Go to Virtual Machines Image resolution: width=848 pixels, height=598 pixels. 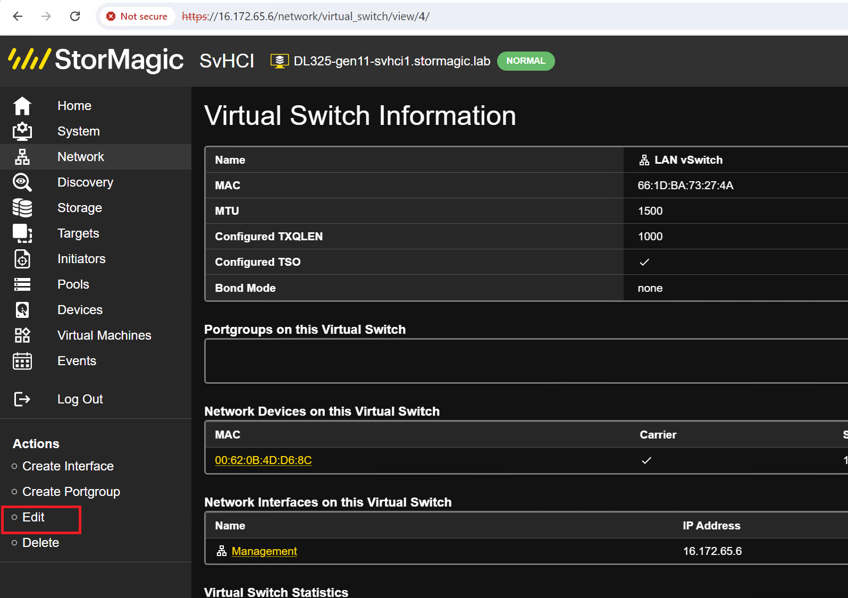point(105,335)
